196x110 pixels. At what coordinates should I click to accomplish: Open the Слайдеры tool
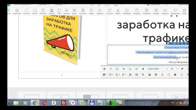pyautogui.click(x=127, y=11)
